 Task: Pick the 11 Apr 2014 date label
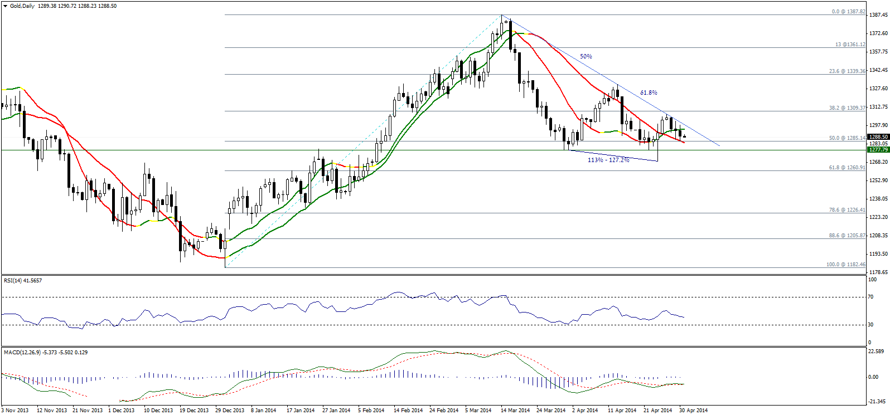click(x=622, y=411)
